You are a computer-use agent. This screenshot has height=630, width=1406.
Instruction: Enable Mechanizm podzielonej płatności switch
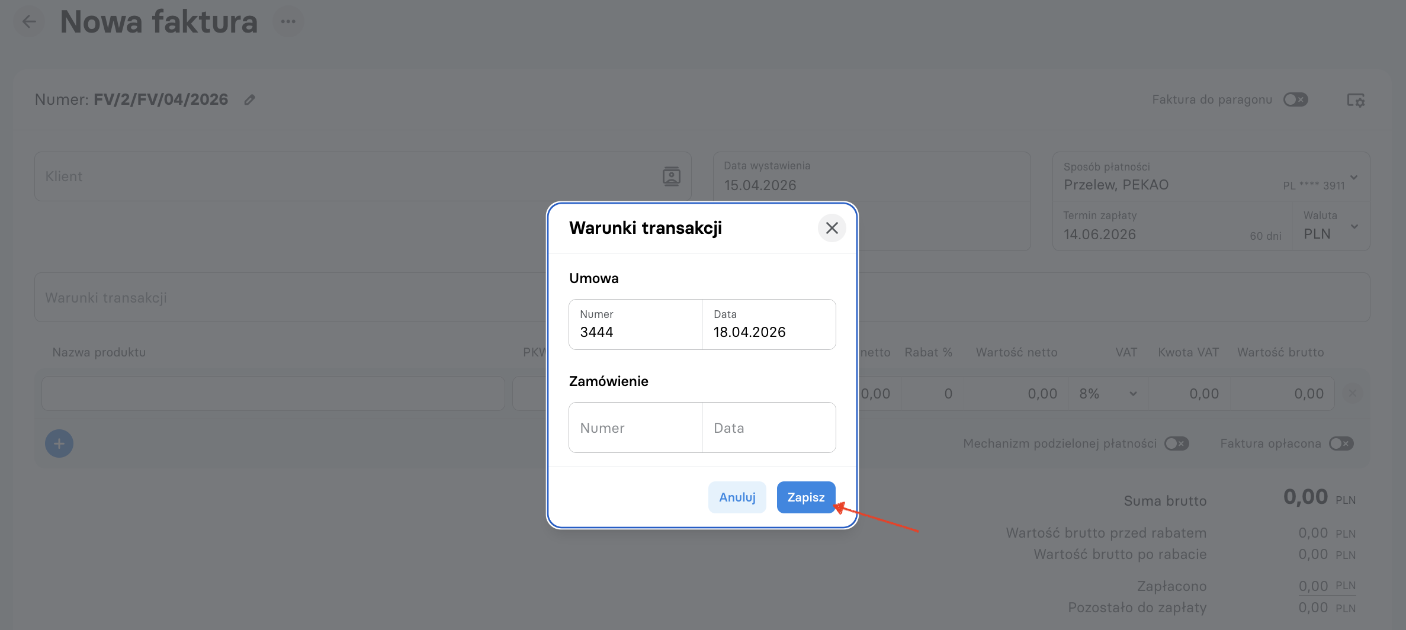1177,443
